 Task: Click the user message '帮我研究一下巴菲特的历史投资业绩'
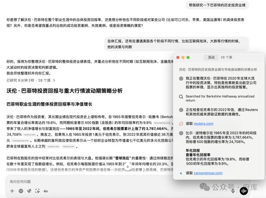click(217, 5)
